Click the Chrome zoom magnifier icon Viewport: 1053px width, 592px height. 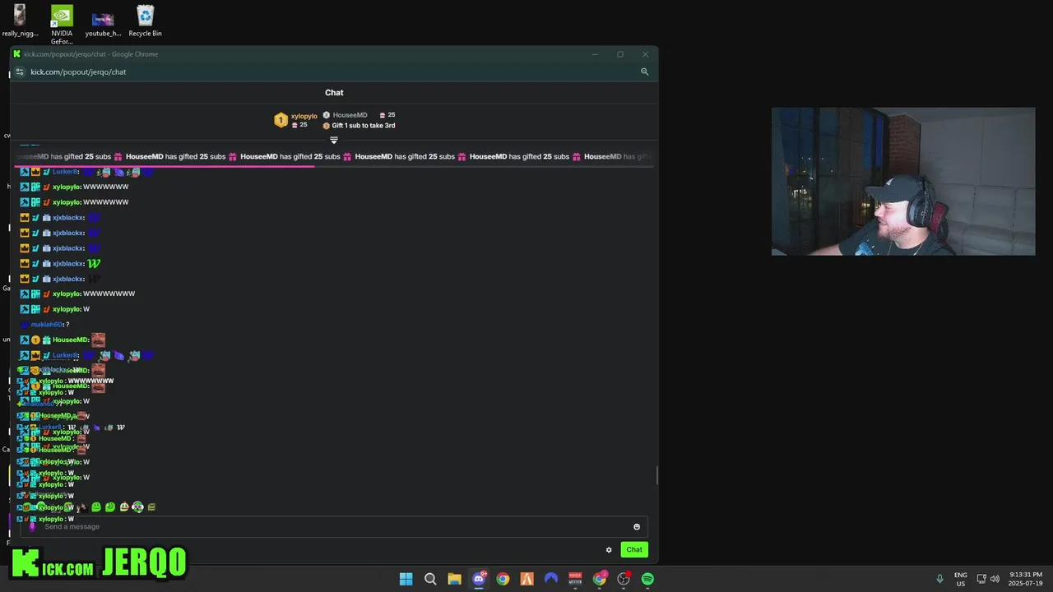tap(644, 72)
